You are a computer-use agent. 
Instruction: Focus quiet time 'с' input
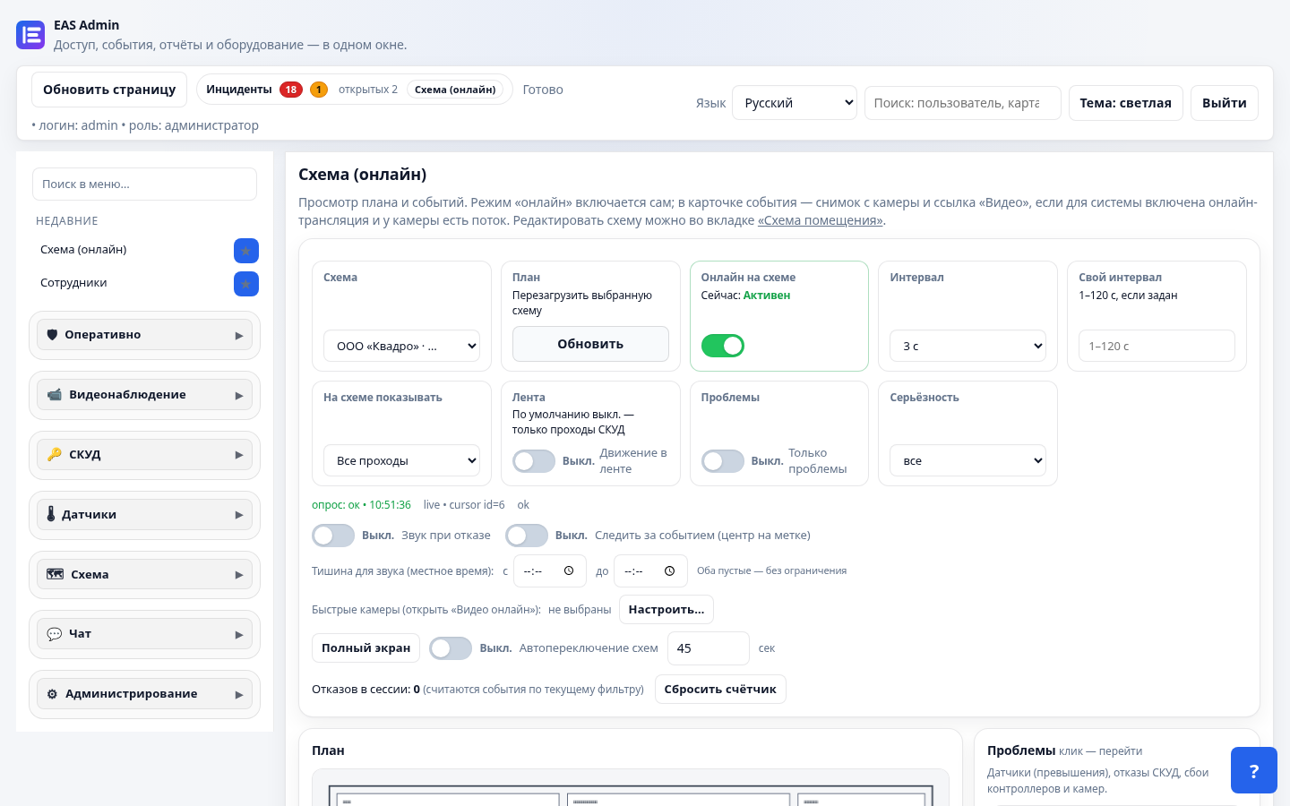(550, 570)
